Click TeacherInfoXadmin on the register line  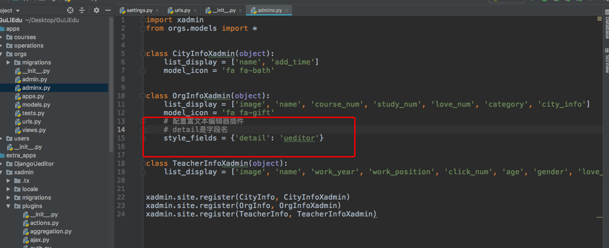[x=335, y=214]
